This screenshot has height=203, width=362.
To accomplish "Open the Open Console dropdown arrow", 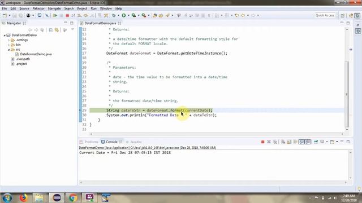I will pos(337,142).
